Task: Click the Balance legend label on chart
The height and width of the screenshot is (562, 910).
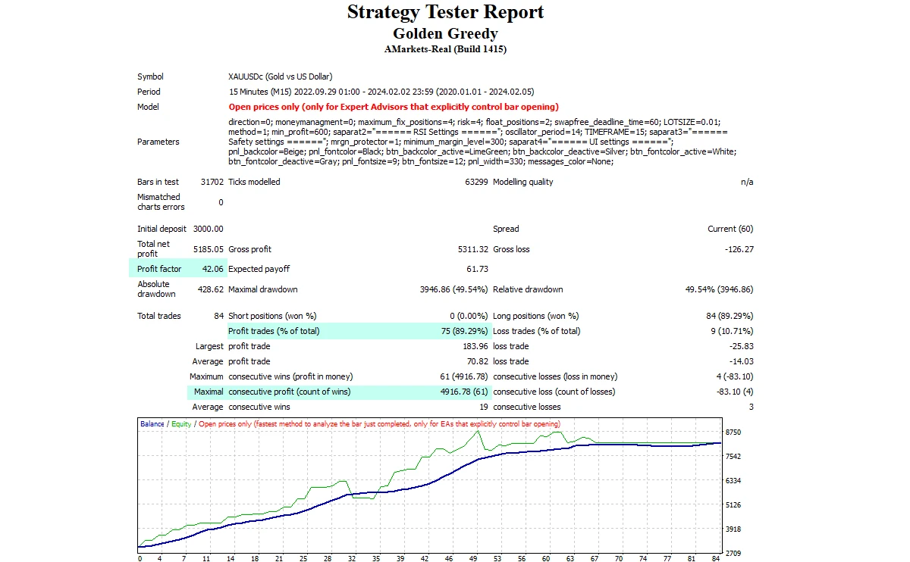Action: [x=152, y=424]
